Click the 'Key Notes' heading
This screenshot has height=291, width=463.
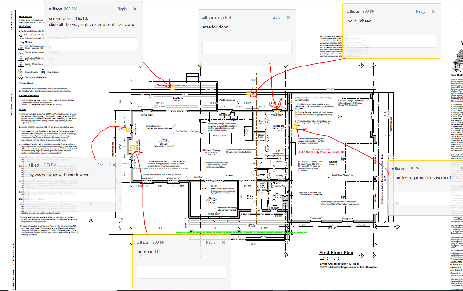26,42
